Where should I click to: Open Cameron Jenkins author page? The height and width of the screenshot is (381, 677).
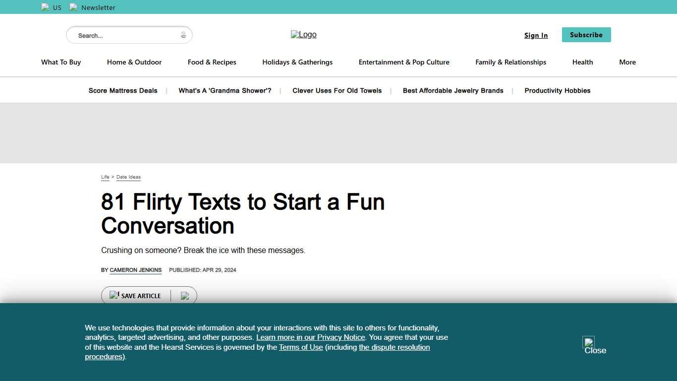135,270
